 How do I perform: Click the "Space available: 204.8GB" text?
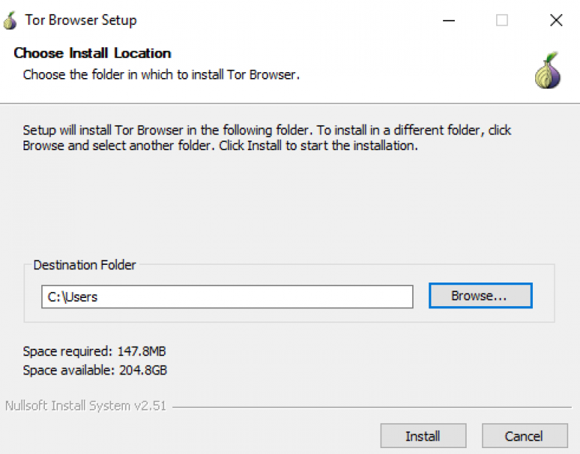click(95, 370)
